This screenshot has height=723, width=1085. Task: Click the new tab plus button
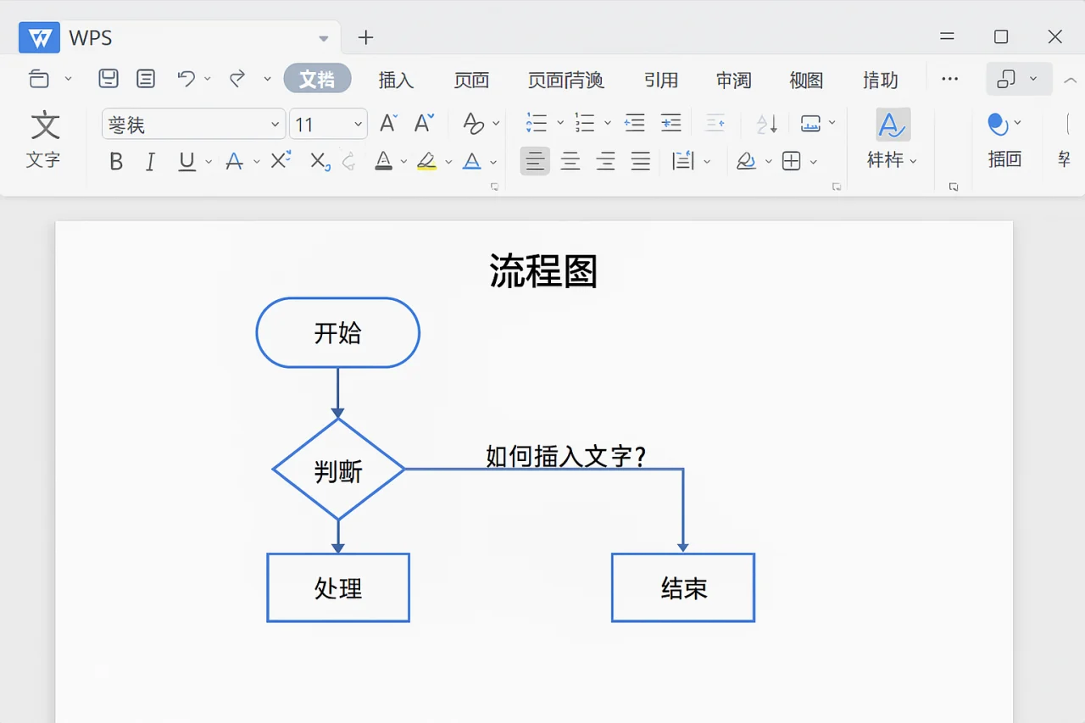(365, 37)
